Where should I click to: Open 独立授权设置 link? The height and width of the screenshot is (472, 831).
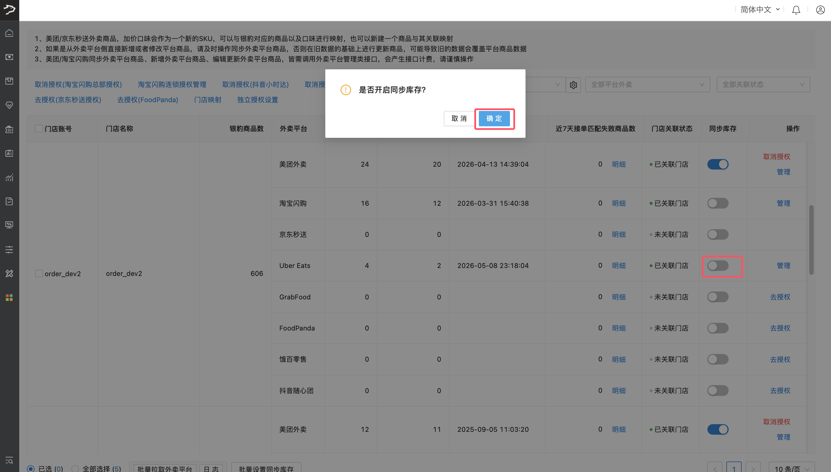[x=258, y=100]
